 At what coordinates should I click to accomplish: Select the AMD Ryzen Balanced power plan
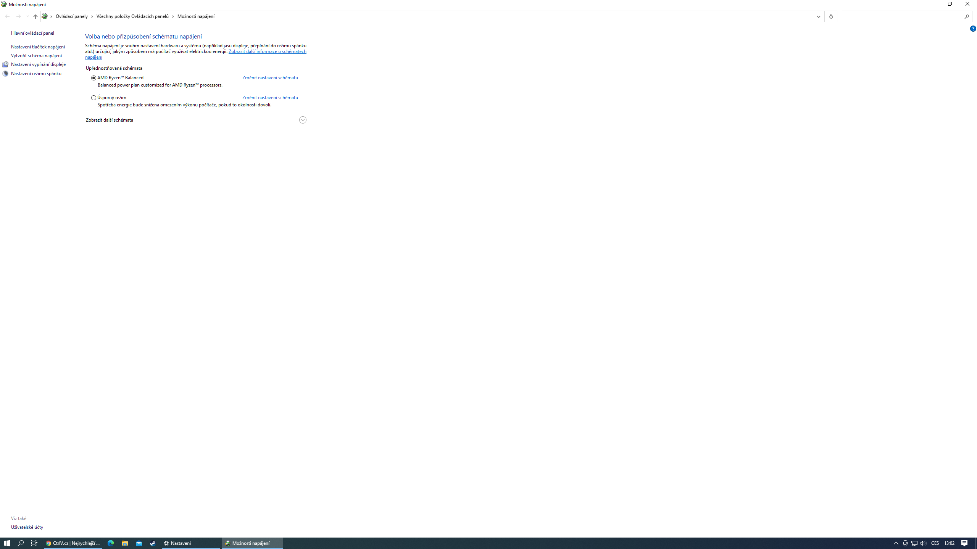click(94, 78)
